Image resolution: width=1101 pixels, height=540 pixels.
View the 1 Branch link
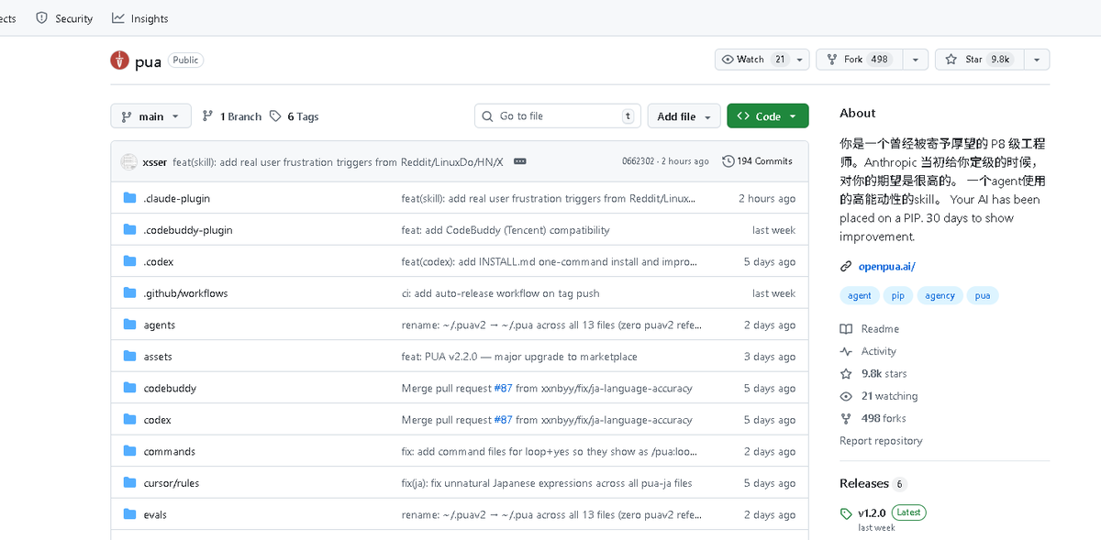pos(232,116)
